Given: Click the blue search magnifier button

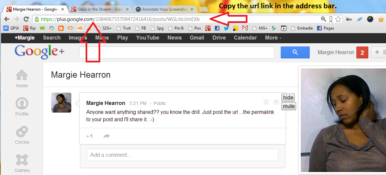Looking at the screenshot, I should [x=295, y=52].
